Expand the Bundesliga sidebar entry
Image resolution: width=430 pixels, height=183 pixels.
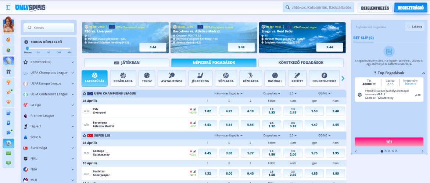coord(49,148)
